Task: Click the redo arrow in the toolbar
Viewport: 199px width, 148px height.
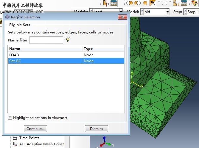Action: (168, 3)
